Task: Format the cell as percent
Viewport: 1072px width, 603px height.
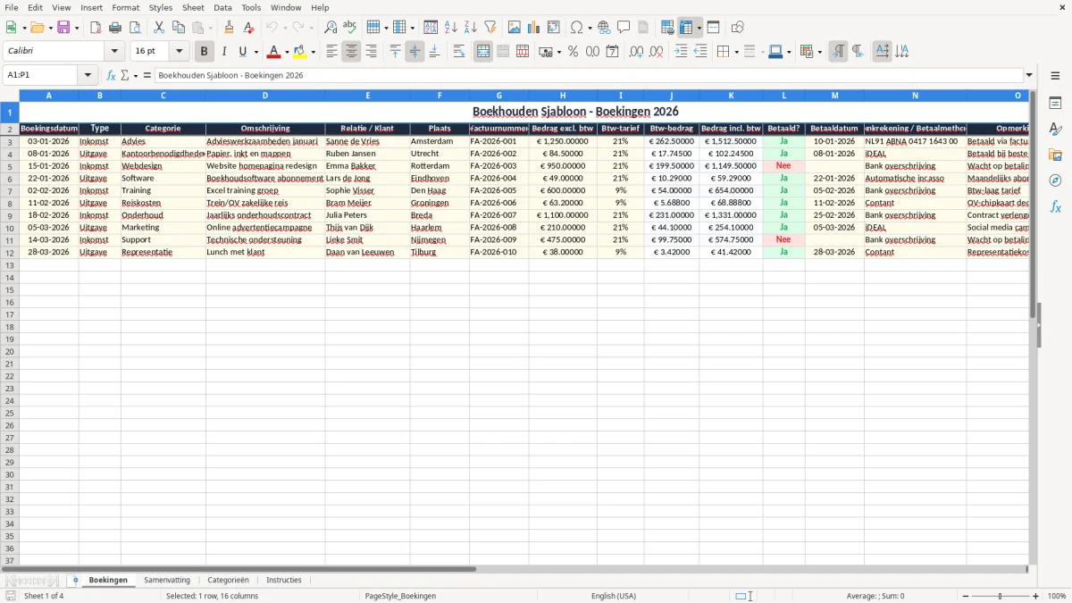Action: coord(574,52)
